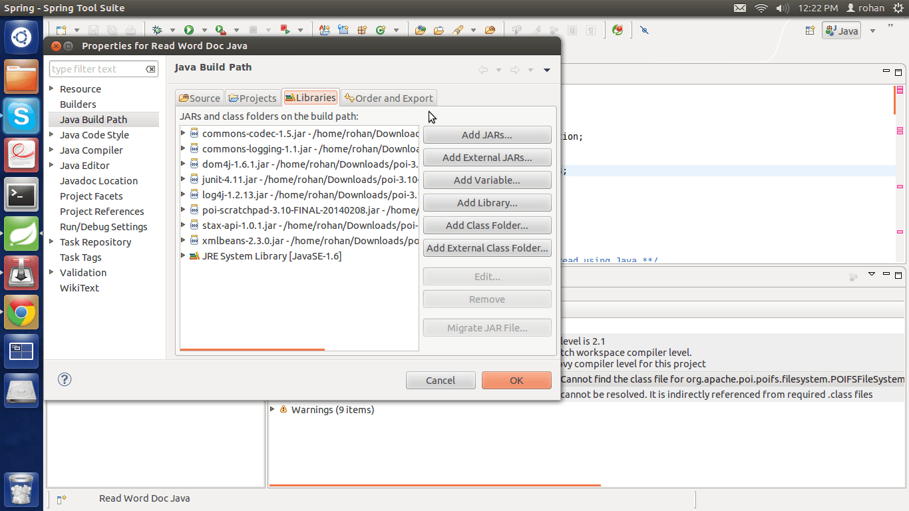909x511 pixels.
Task: Open the Ubuntu Dash home launcher
Action: [x=21, y=37]
